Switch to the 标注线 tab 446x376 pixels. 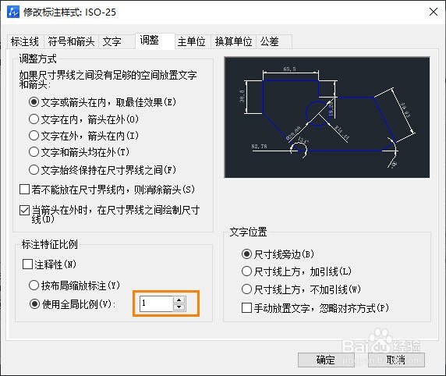pos(25,41)
